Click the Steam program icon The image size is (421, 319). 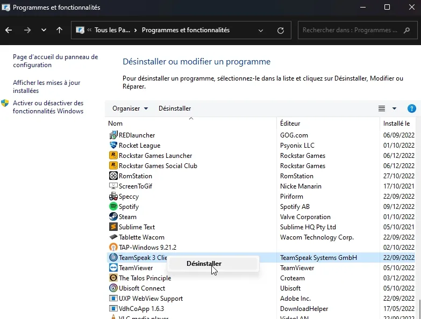(113, 217)
